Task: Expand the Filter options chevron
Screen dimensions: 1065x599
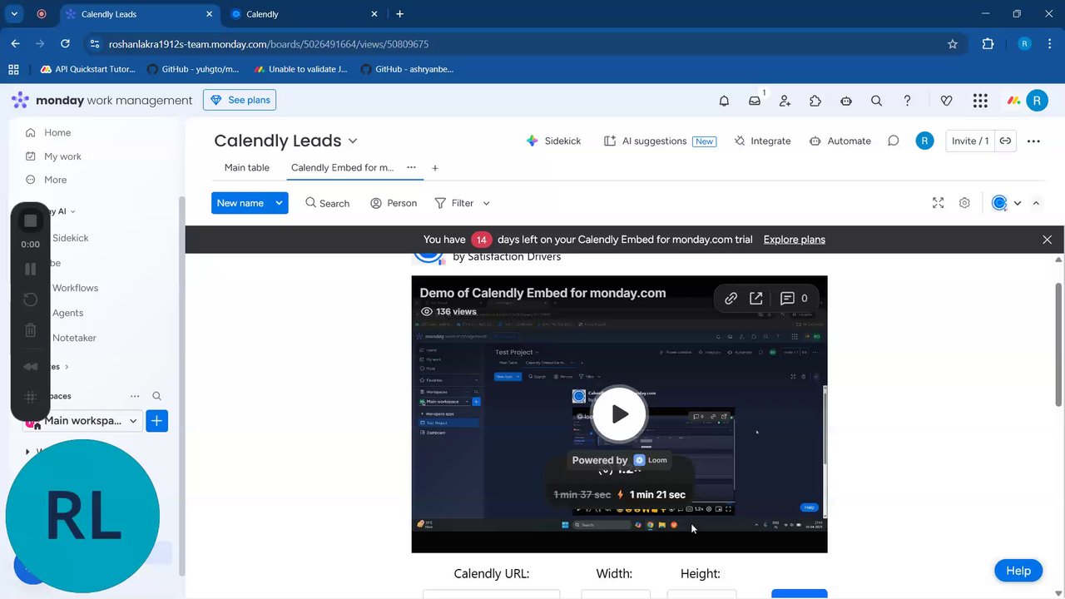Action: [486, 203]
